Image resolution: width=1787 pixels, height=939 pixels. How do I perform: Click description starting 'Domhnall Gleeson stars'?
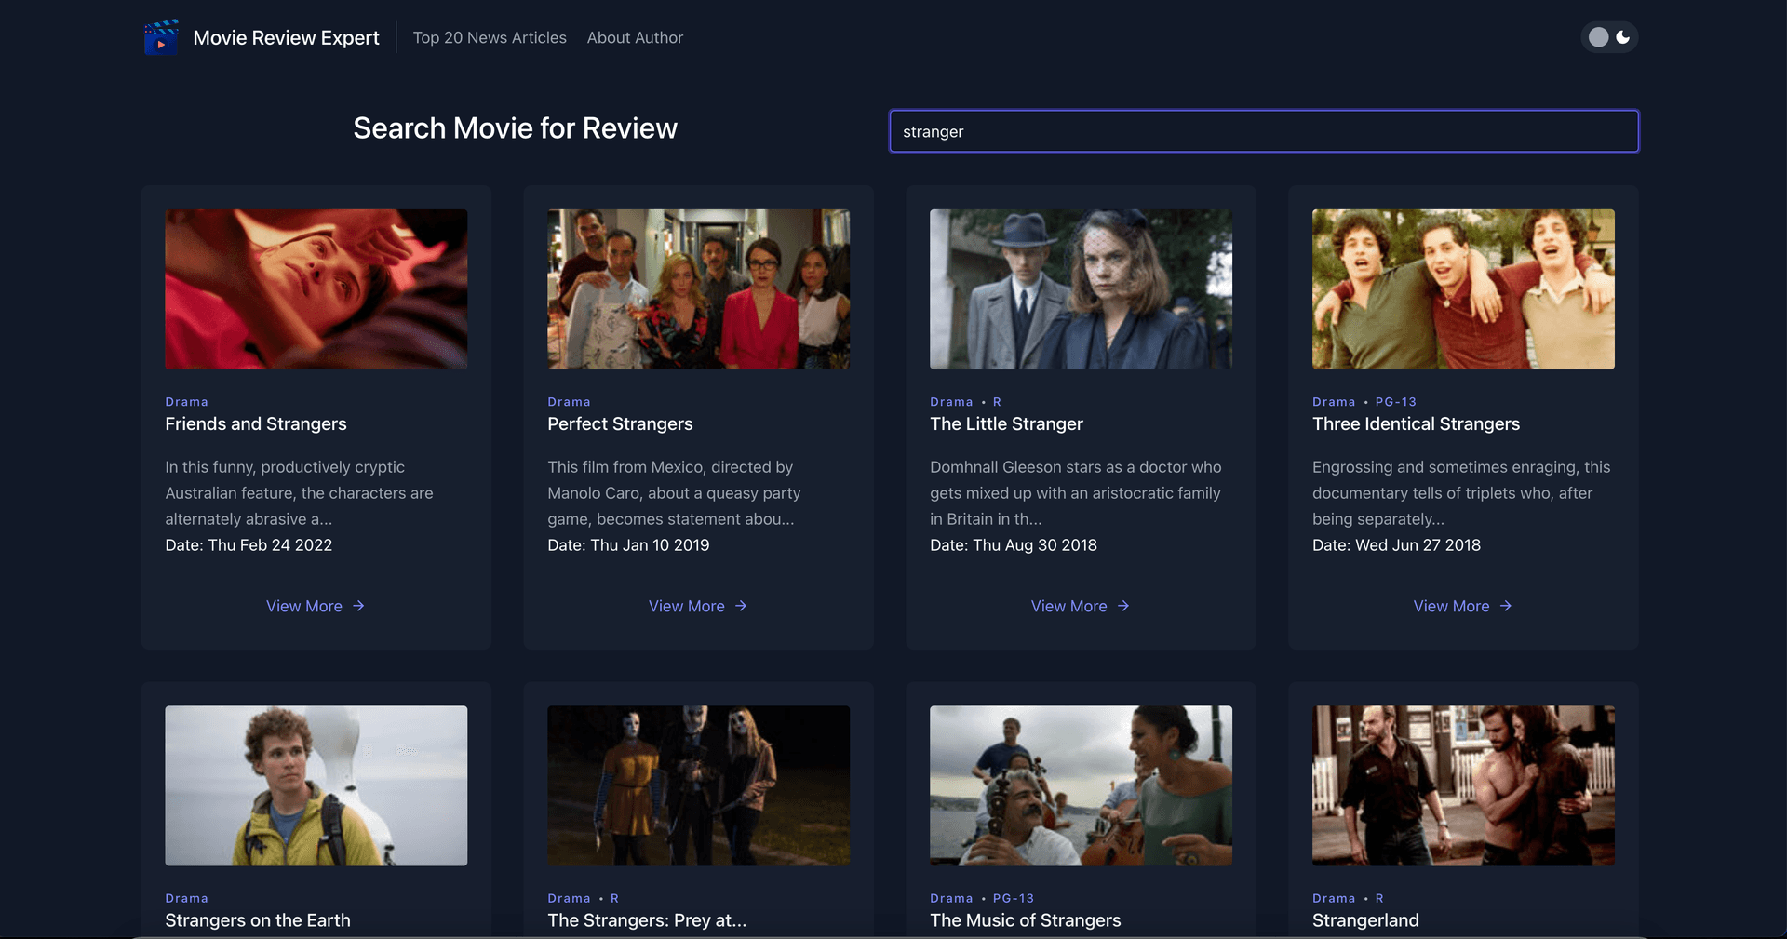coord(1076,493)
